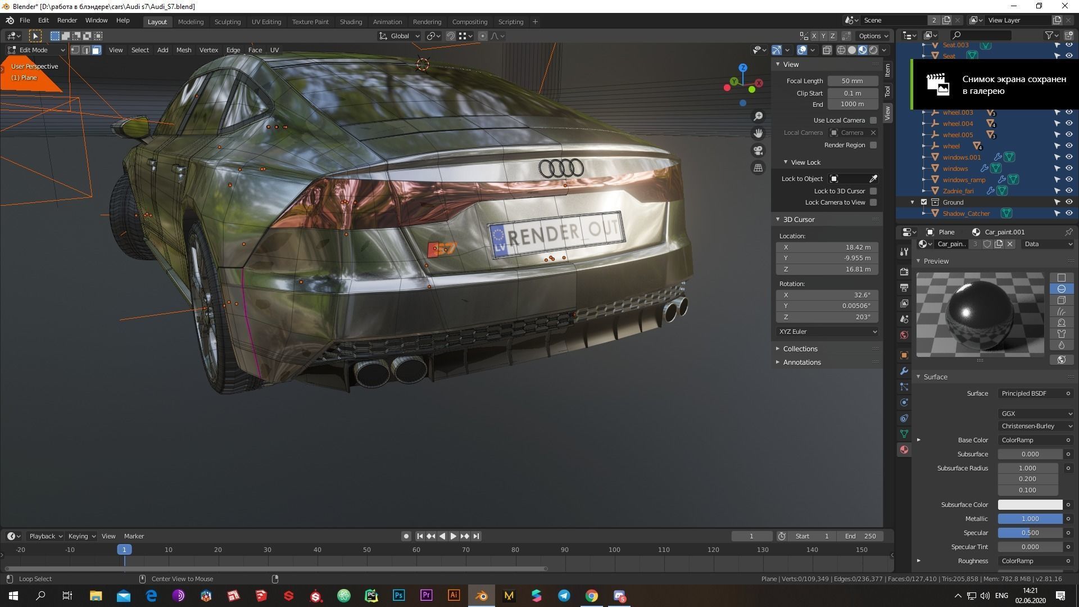This screenshot has width=1079, height=607.
Task: Set material preview to Flat plane
Action: click(x=1061, y=278)
